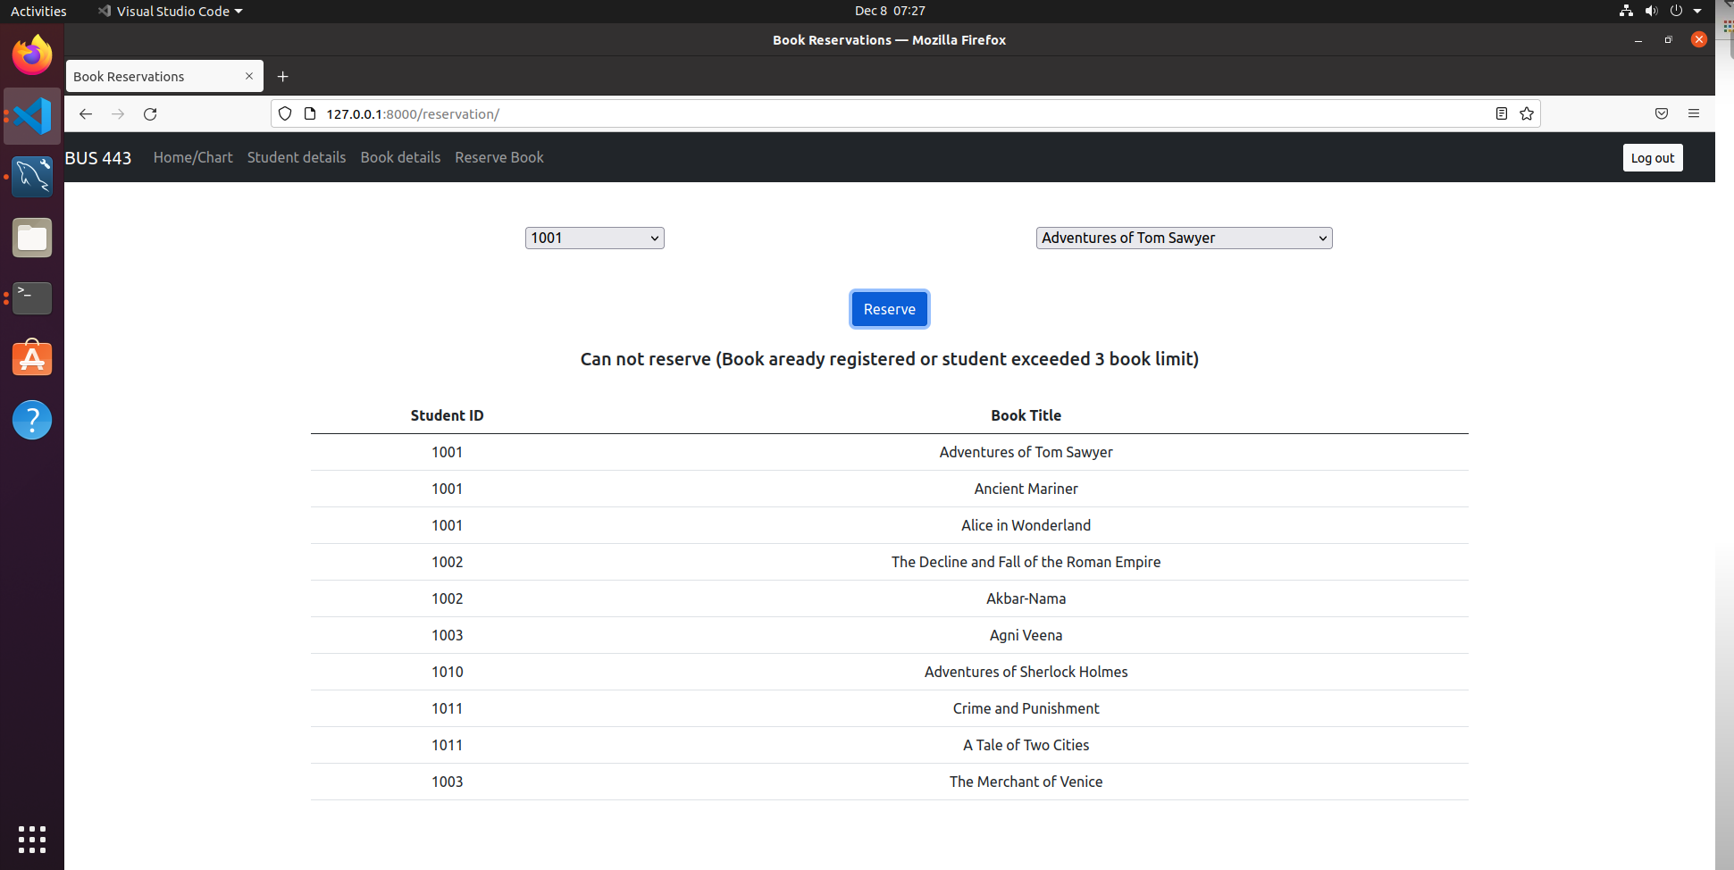Bookmark this page with the star icon
The height and width of the screenshot is (870, 1734).
tap(1527, 113)
